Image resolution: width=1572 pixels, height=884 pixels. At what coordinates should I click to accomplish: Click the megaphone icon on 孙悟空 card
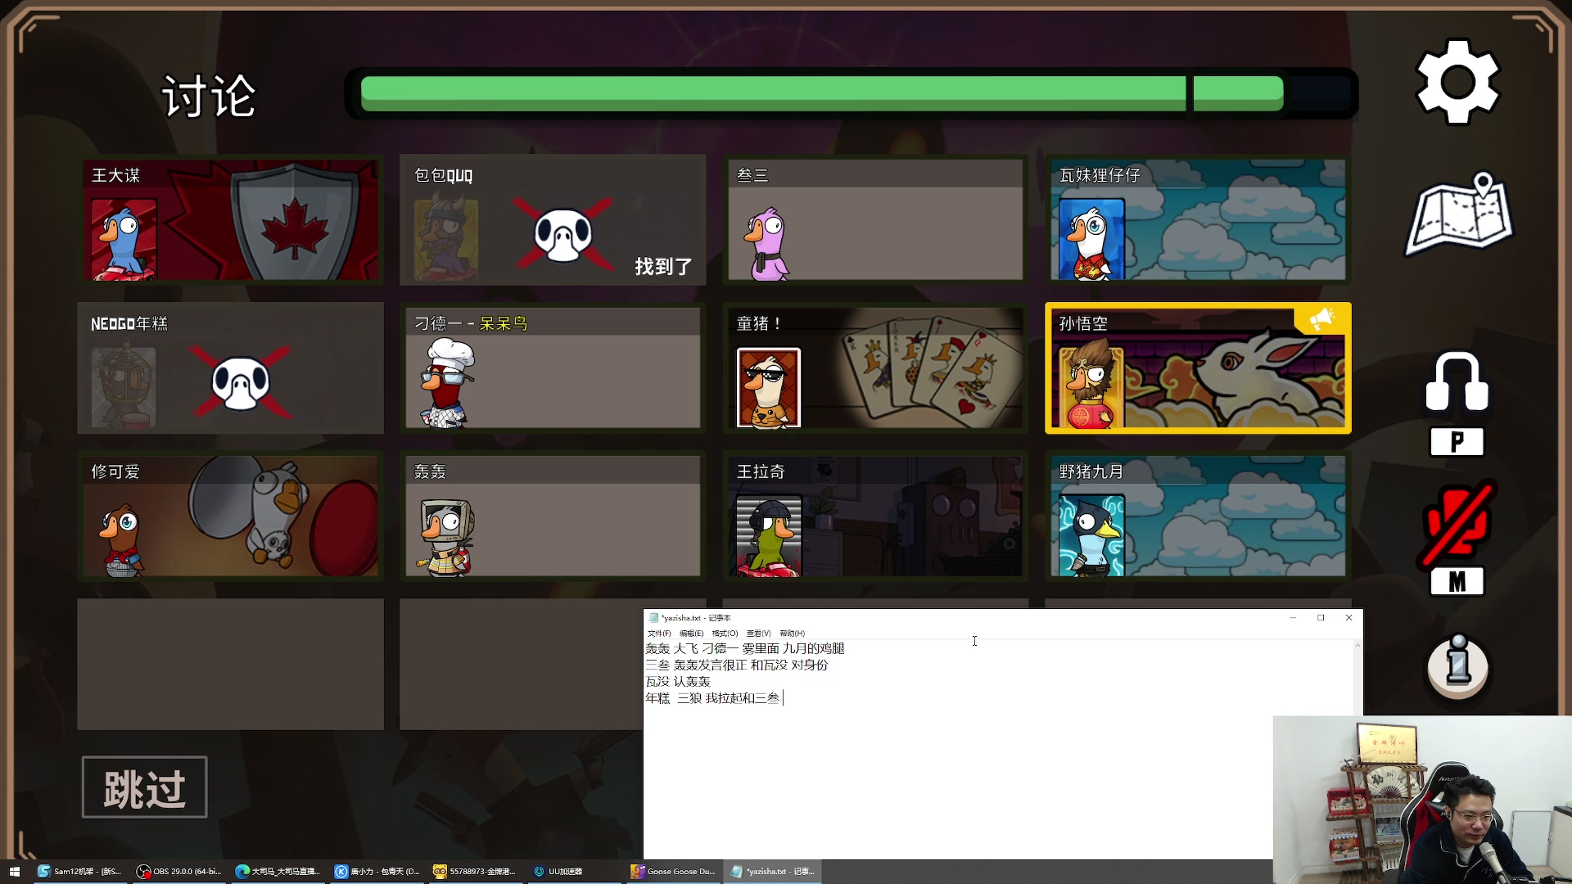1321,319
